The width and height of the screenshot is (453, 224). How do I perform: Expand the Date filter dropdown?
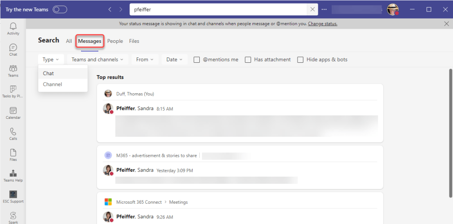(x=174, y=60)
